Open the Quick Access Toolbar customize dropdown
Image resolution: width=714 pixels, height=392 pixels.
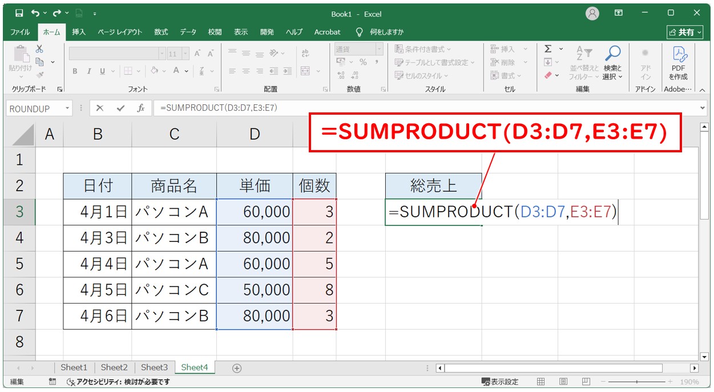tap(94, 13)
